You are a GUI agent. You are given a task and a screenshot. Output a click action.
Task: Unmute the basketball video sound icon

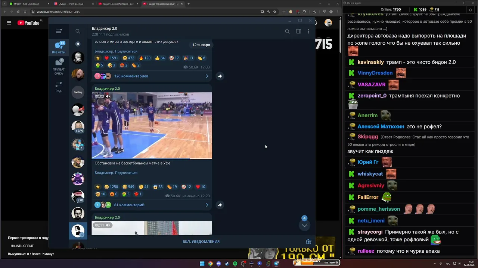click(108, 96)
